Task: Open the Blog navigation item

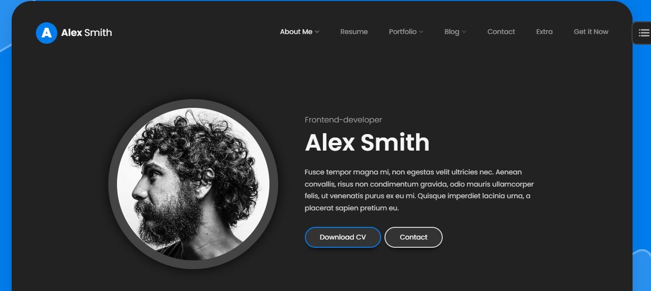Action: (x=451, y=32)
